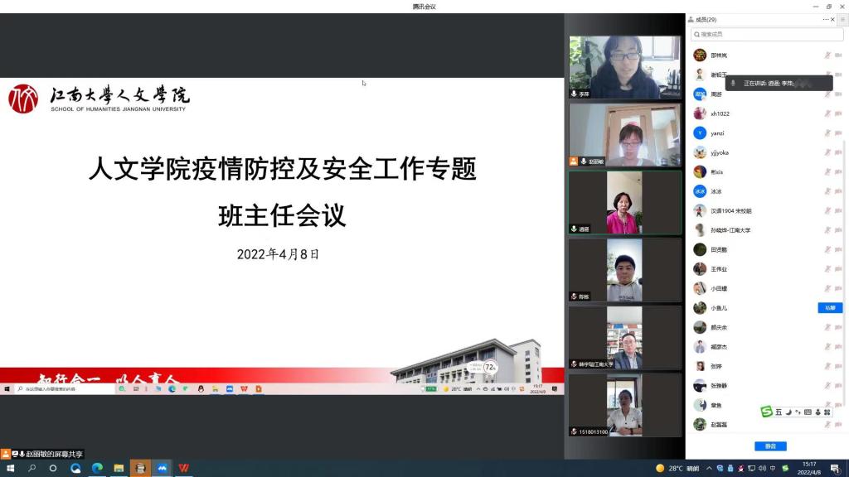The width and height of the screenshot is (849, 477).
Task: Toggle camera icon for member 田贤鹏
Action: click(x=838, y=249)
